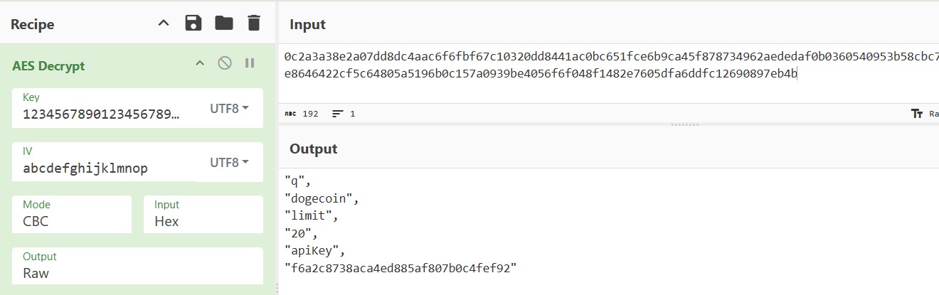Screen dimensions: 939x295
Task: Click the input character count icon
Action: click(x=290, y=114)
